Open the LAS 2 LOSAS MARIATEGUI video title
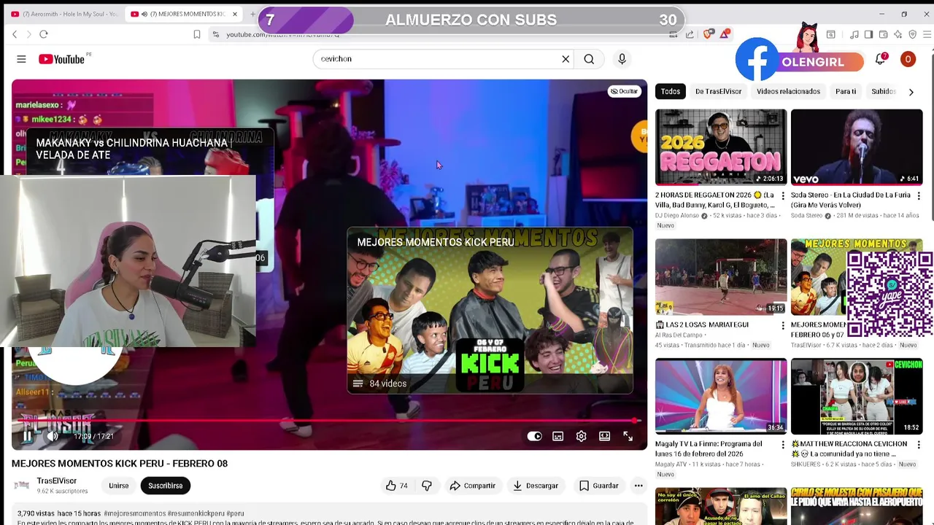 coord(702,324)
